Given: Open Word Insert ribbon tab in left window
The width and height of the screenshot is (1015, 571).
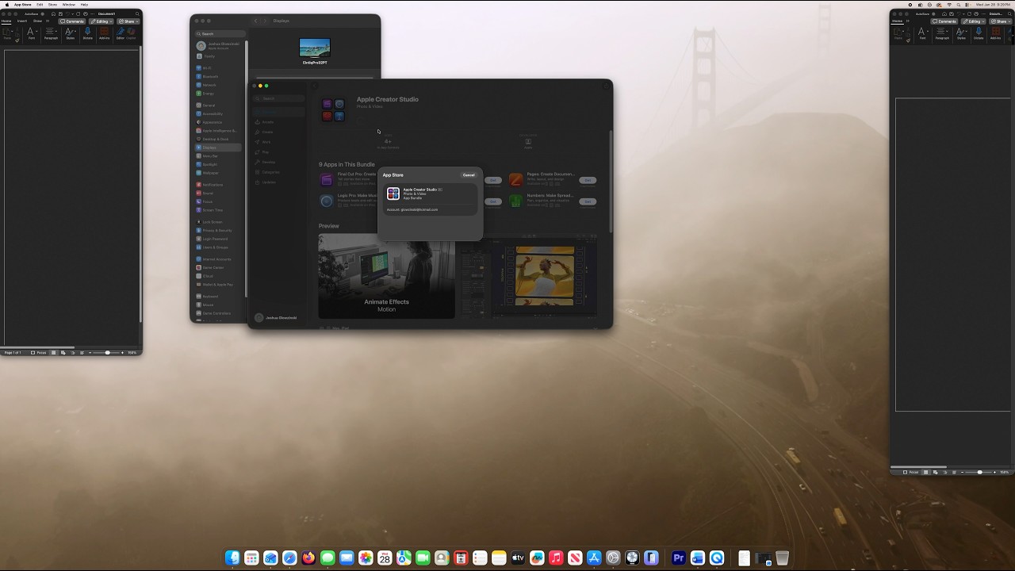Looking at the screenshot, I should point(22,21).
